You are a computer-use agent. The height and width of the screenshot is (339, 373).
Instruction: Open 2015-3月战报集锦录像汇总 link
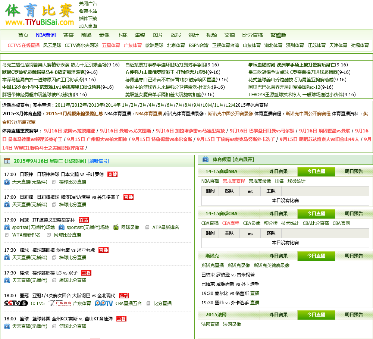(75, 114)
